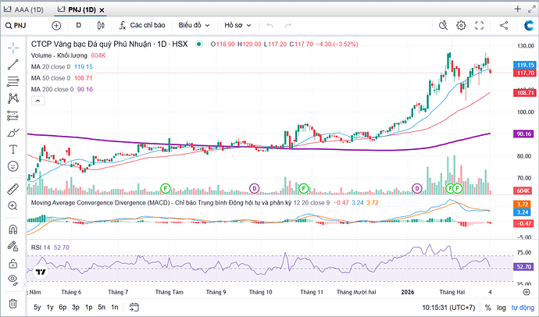This screenshot has width=539, height=317.
Task: Activate the ruler measure tool
Action: pyautogui.click(x=12, y=188)
